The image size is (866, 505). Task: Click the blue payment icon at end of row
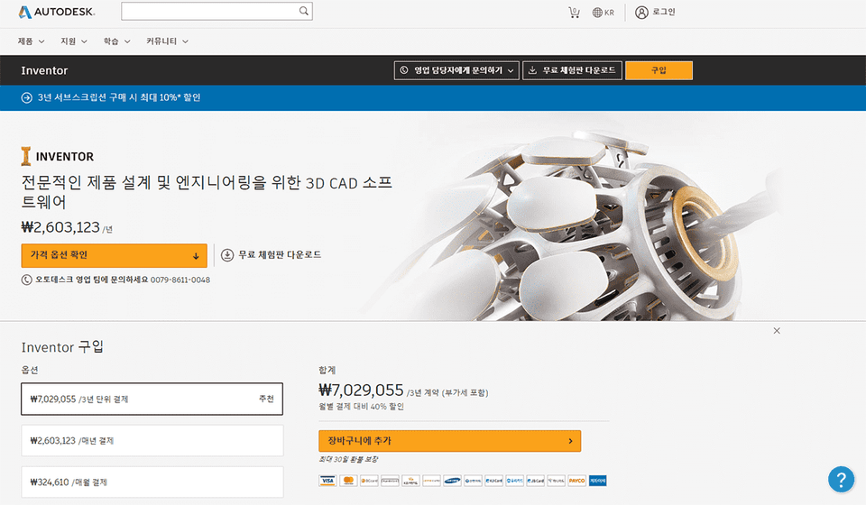click(x=597, y=481)
